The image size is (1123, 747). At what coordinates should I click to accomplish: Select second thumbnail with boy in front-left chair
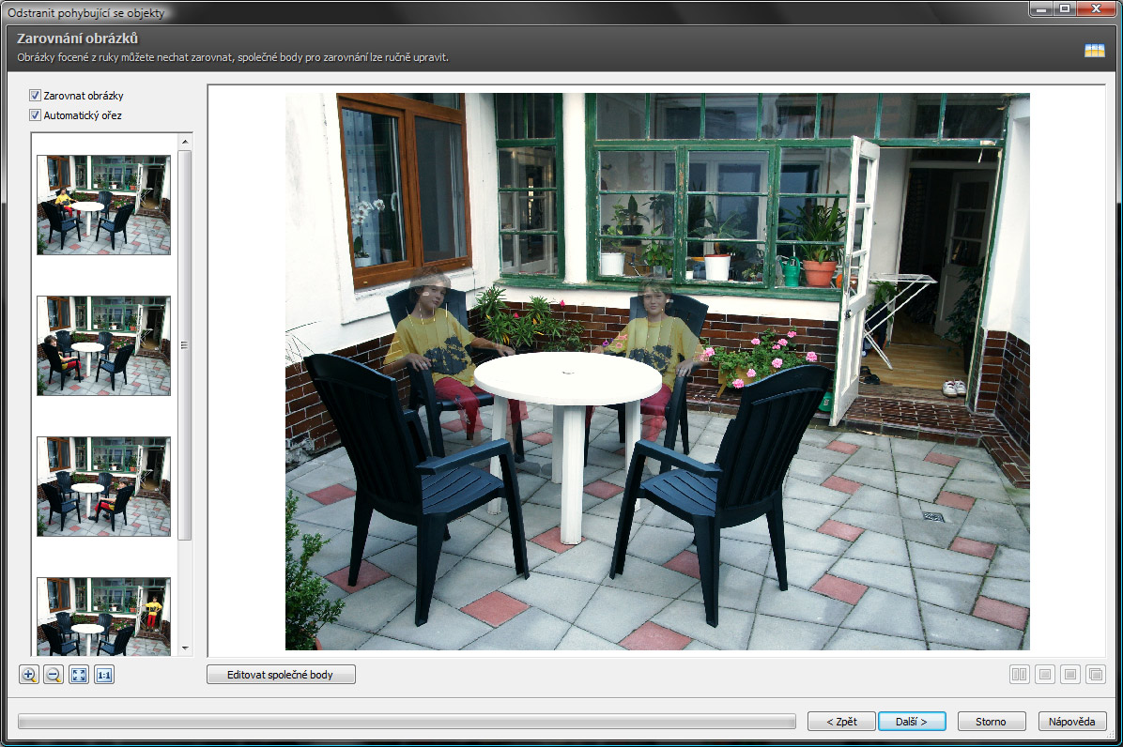tap(104, 345)
